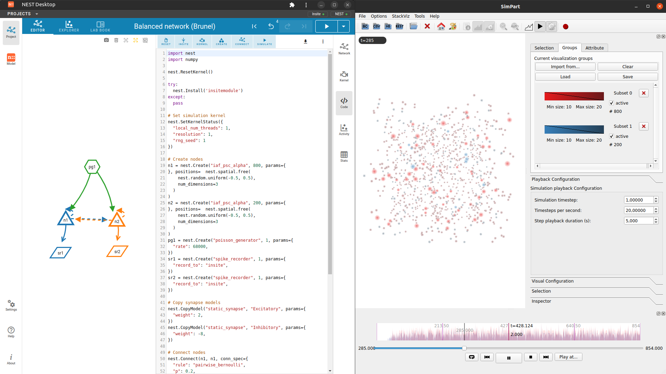
Task: Click the camera screenshot icon above network graph
Action: (x=106, y=40)
